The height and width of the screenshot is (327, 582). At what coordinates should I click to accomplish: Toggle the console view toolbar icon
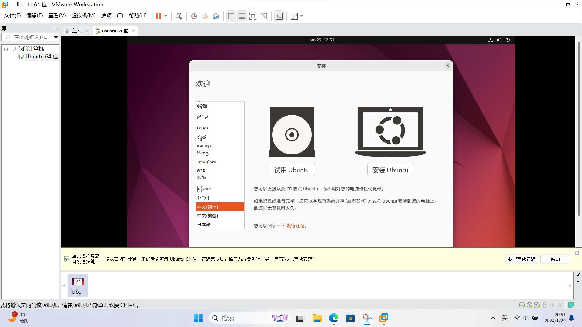click(279, 16)
